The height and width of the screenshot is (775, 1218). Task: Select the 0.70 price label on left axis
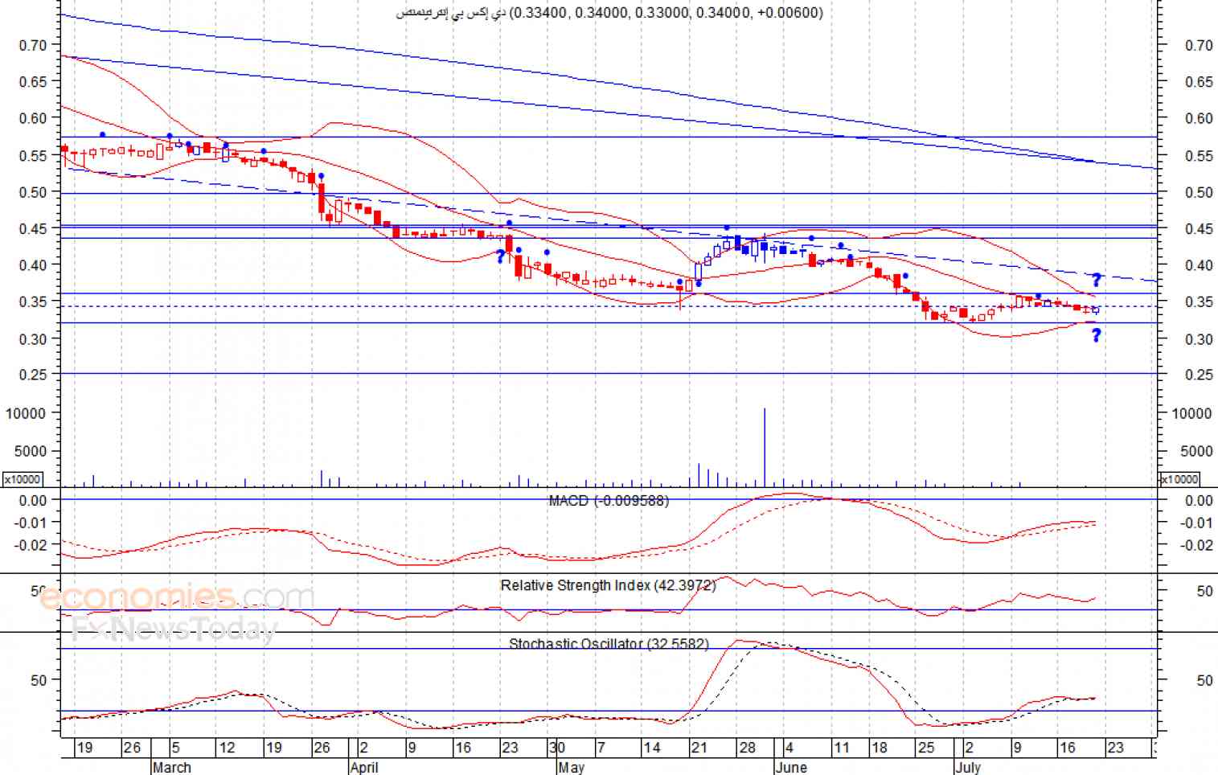pos(33,45)
